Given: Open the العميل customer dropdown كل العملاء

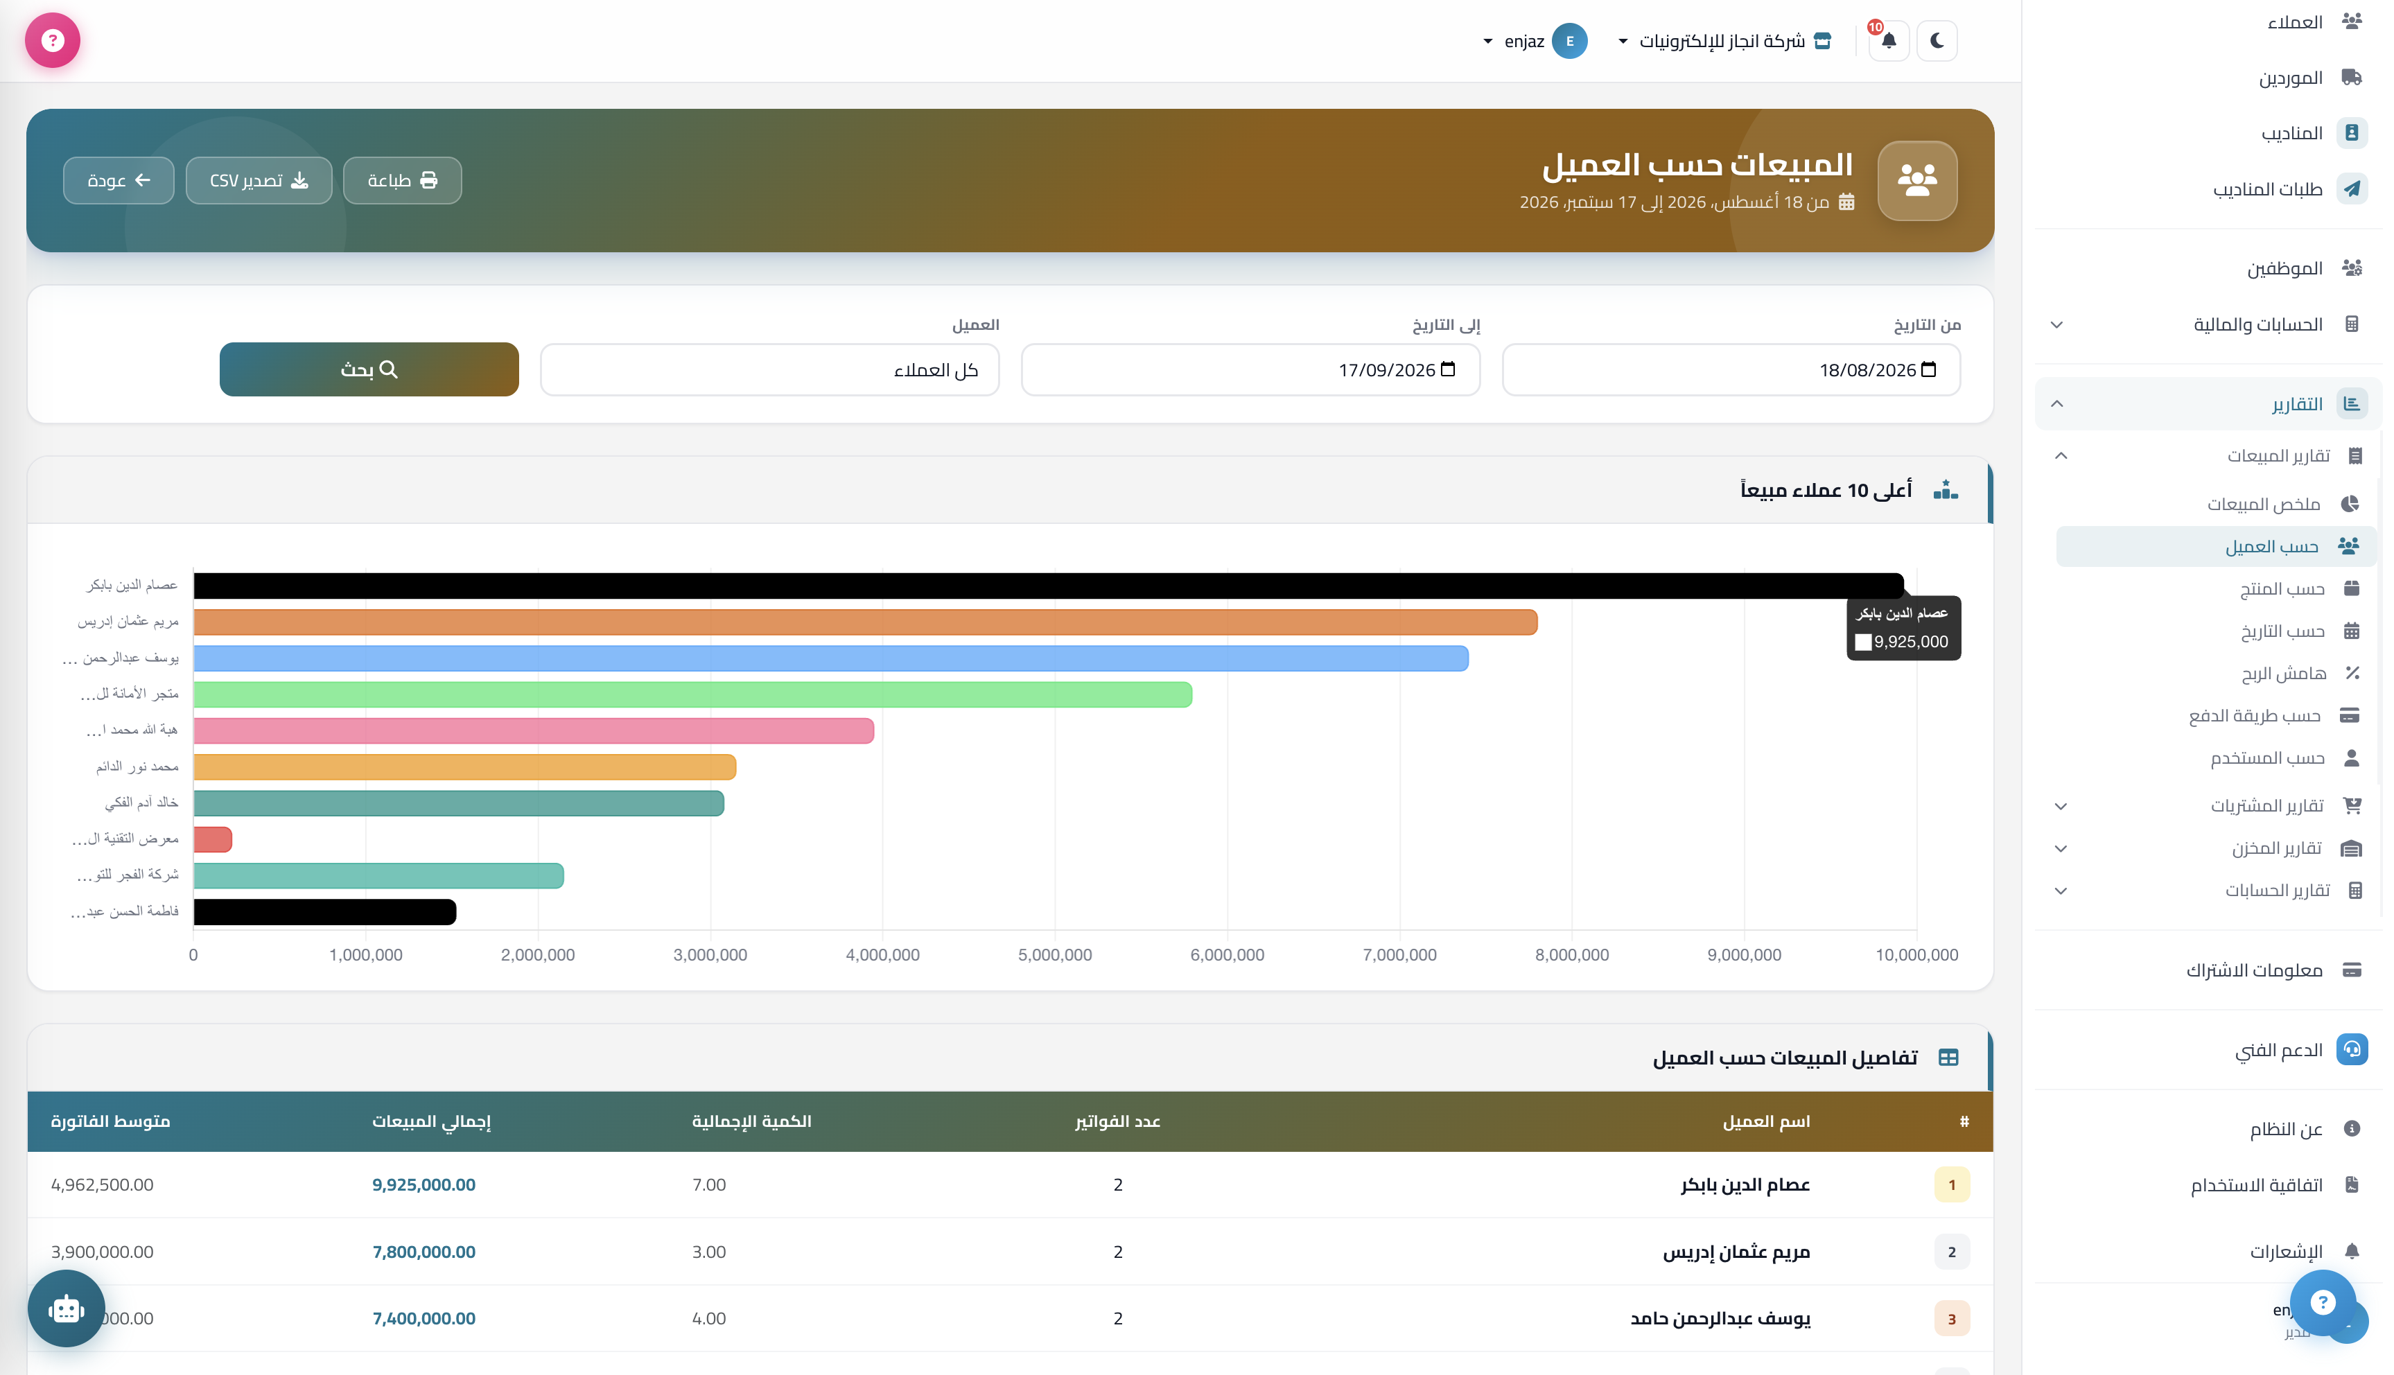Looking at the screenshot, I should tap(769, 370).
